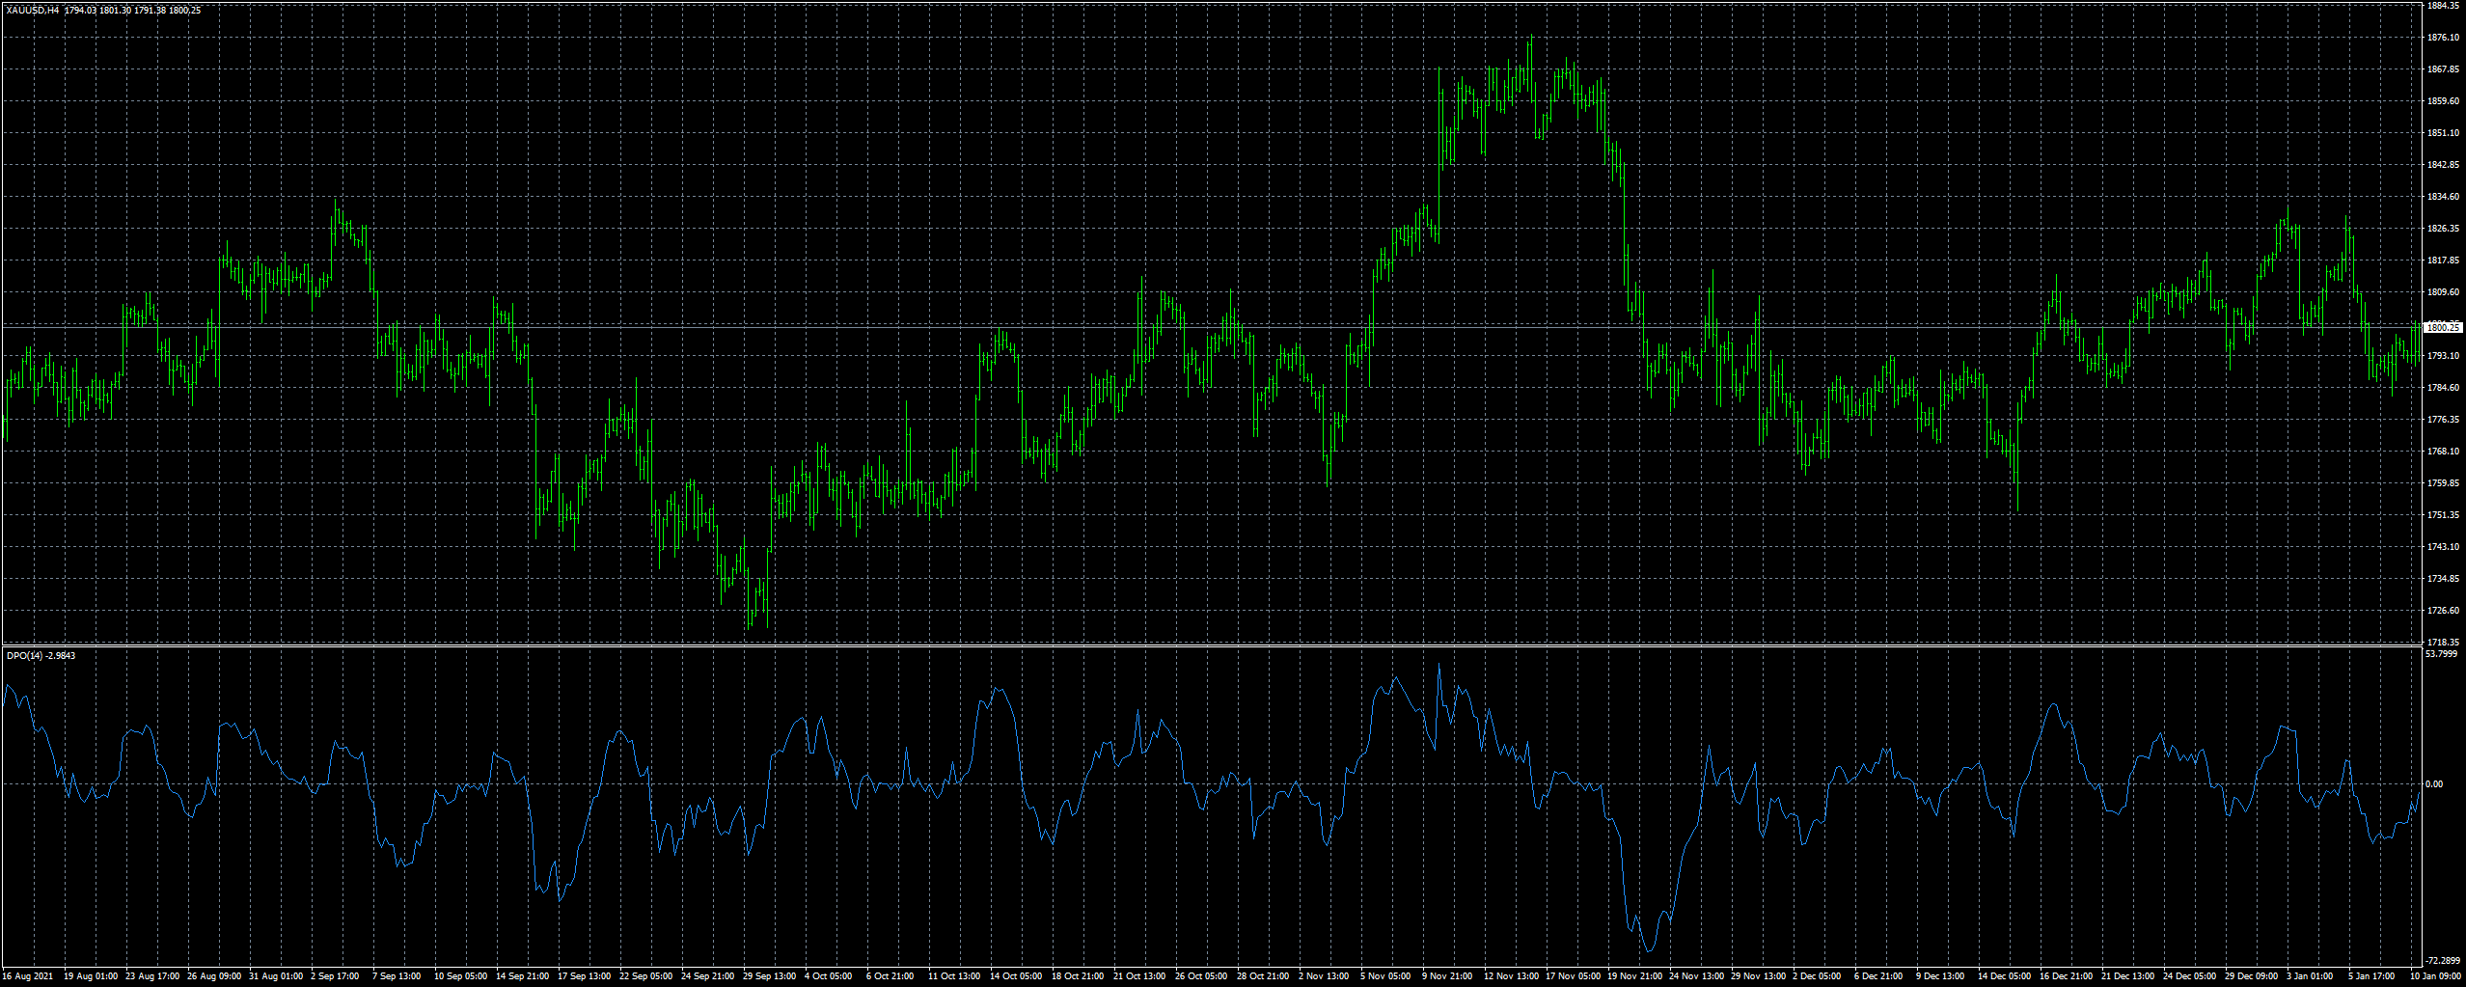Click the 1842.85 price level label
This screenshot has height=987, width=2466.
click(2443, 165)
